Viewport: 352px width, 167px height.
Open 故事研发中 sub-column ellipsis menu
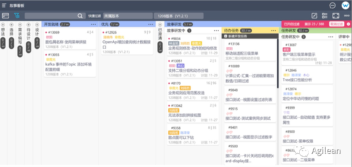coord(216,31)
